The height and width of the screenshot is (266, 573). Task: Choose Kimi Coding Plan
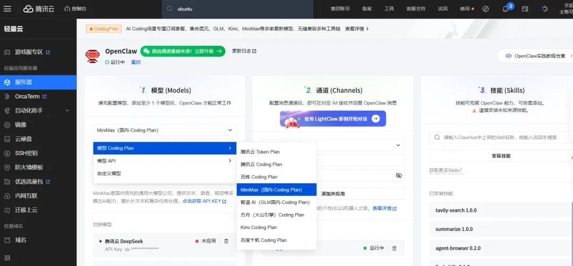276,227
